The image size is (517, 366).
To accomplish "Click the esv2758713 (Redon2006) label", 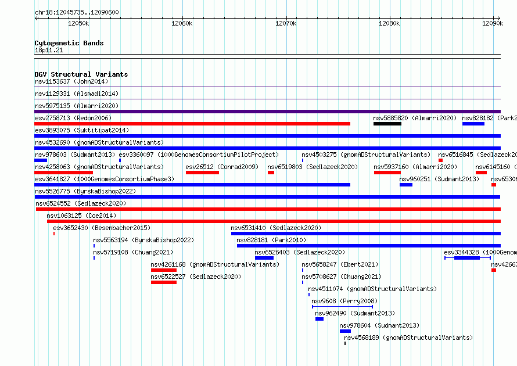I will (73, 118).
